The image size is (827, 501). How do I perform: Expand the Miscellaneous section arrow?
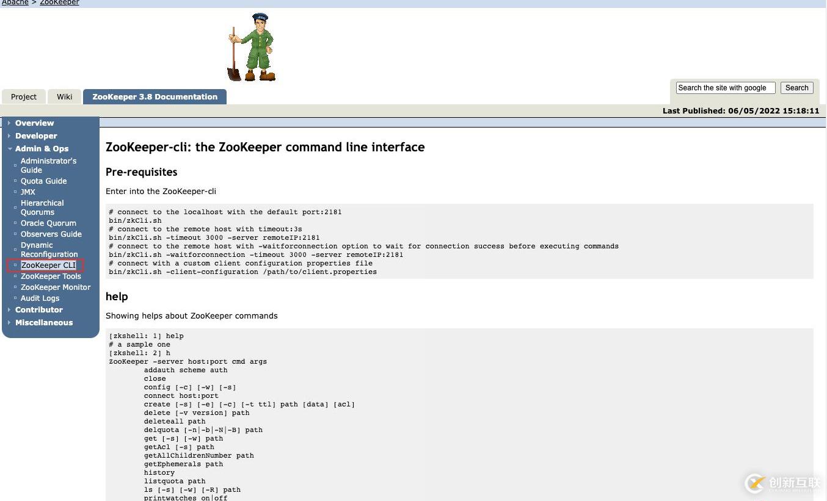pyautogui.click(x=9, y=323)
